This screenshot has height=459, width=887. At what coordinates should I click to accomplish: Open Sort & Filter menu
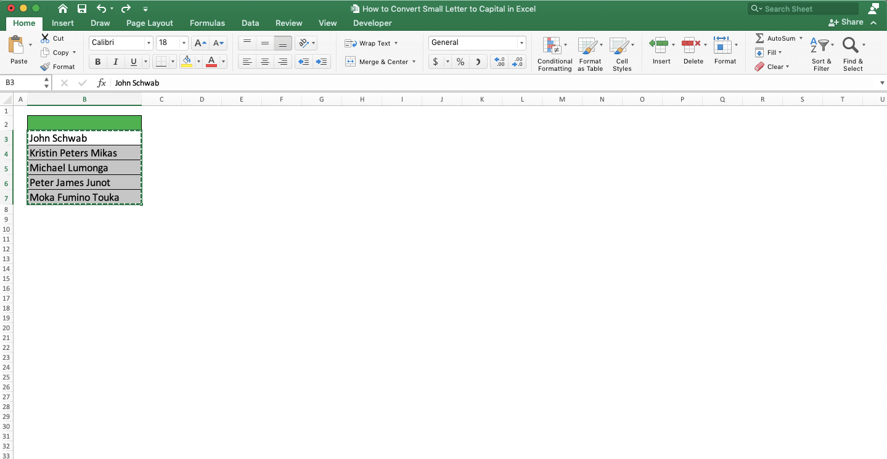822,54
